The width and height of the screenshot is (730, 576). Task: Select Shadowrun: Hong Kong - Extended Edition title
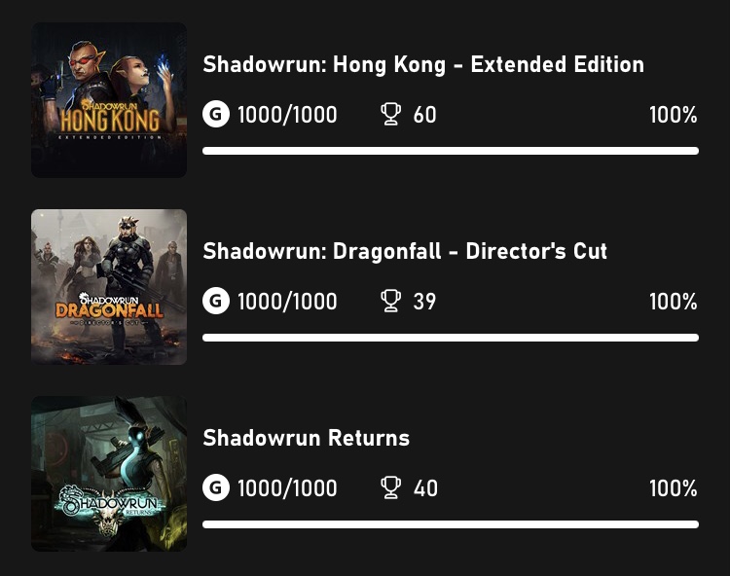click(x=423, y=64)
